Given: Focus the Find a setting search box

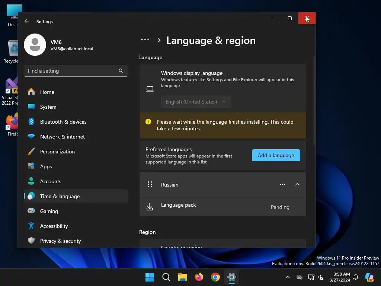Looking at the screenshot, I should point(76,71).
